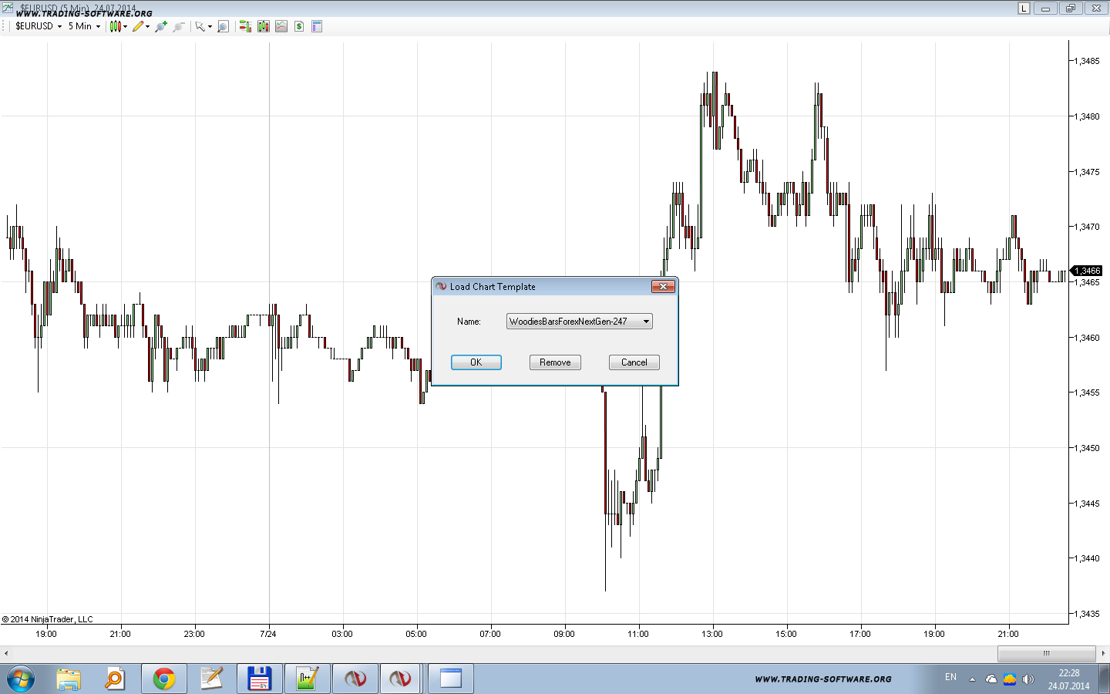Open Google Chrome from the taskbar
This screenshot has width=1110, height=694.
point(163,679)
